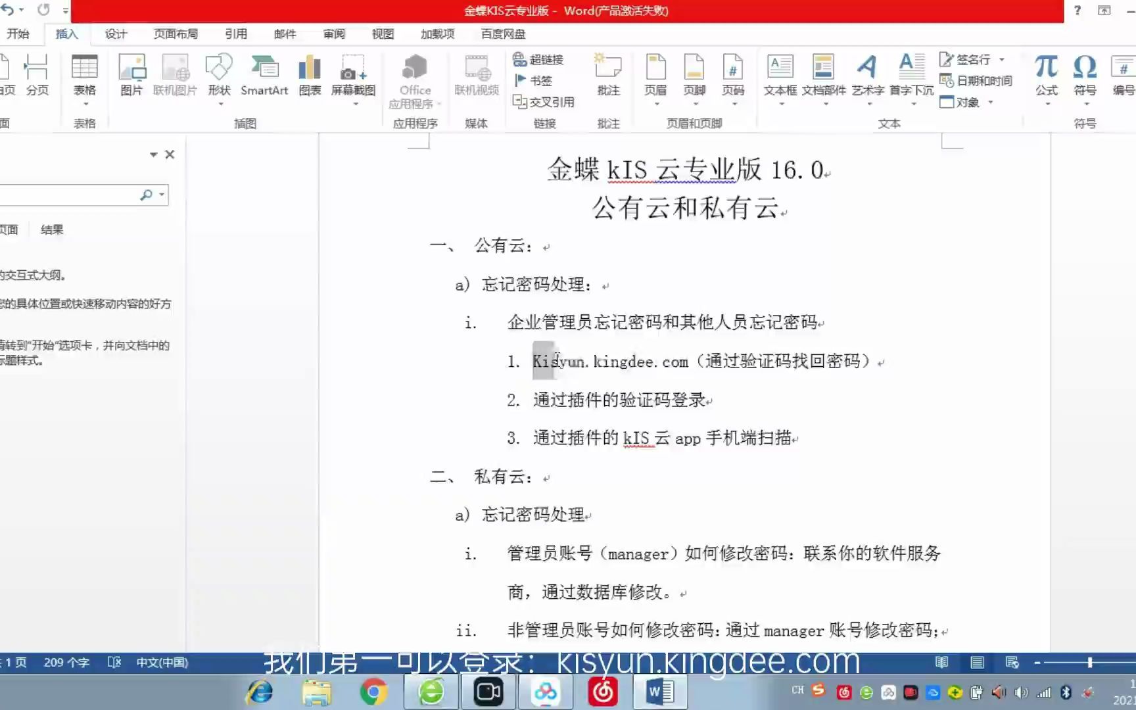Insert a hyperlink (超链接)
Screen dimensions: 1136x710
(538, 60)
